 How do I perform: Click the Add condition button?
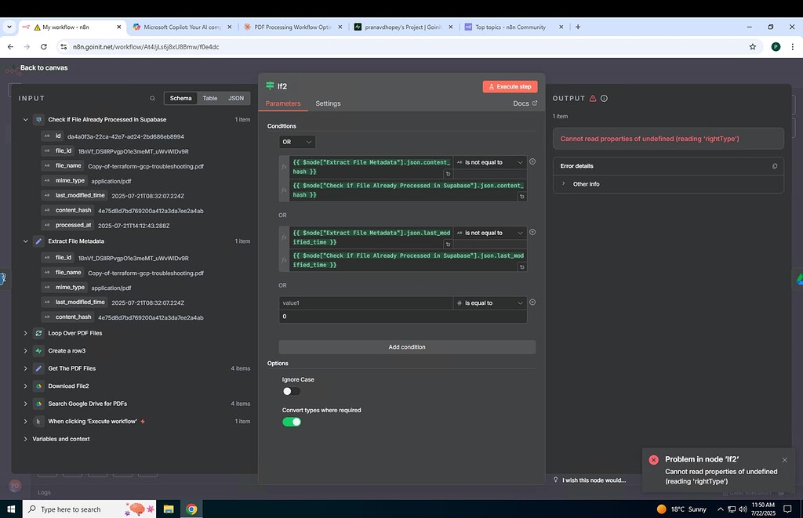point(407,347)
